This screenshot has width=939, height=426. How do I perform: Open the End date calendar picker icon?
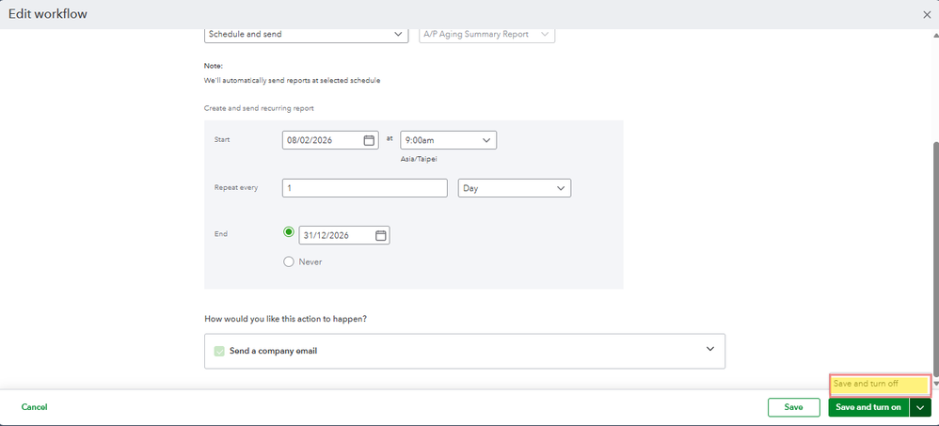point(381,235)
